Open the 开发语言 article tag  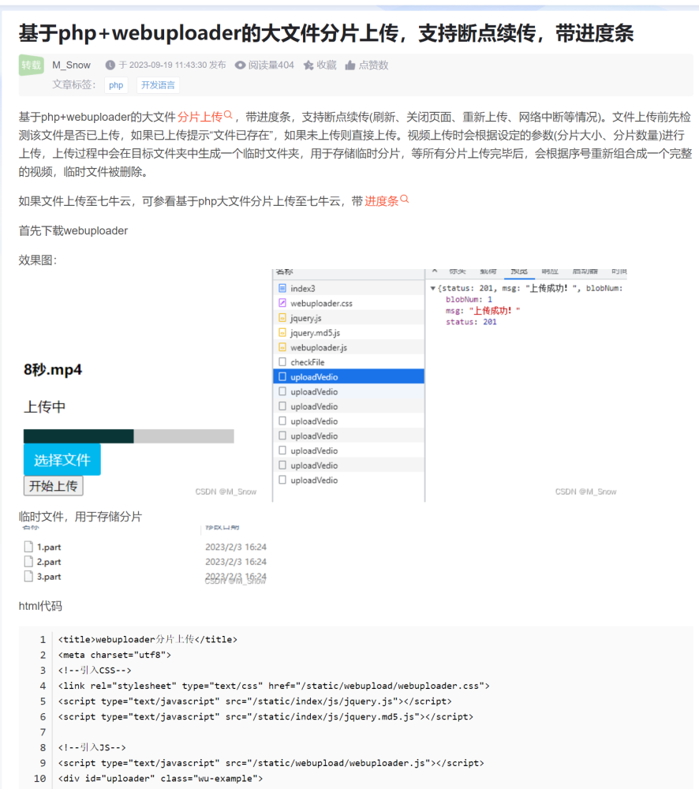tap(158, 85)
